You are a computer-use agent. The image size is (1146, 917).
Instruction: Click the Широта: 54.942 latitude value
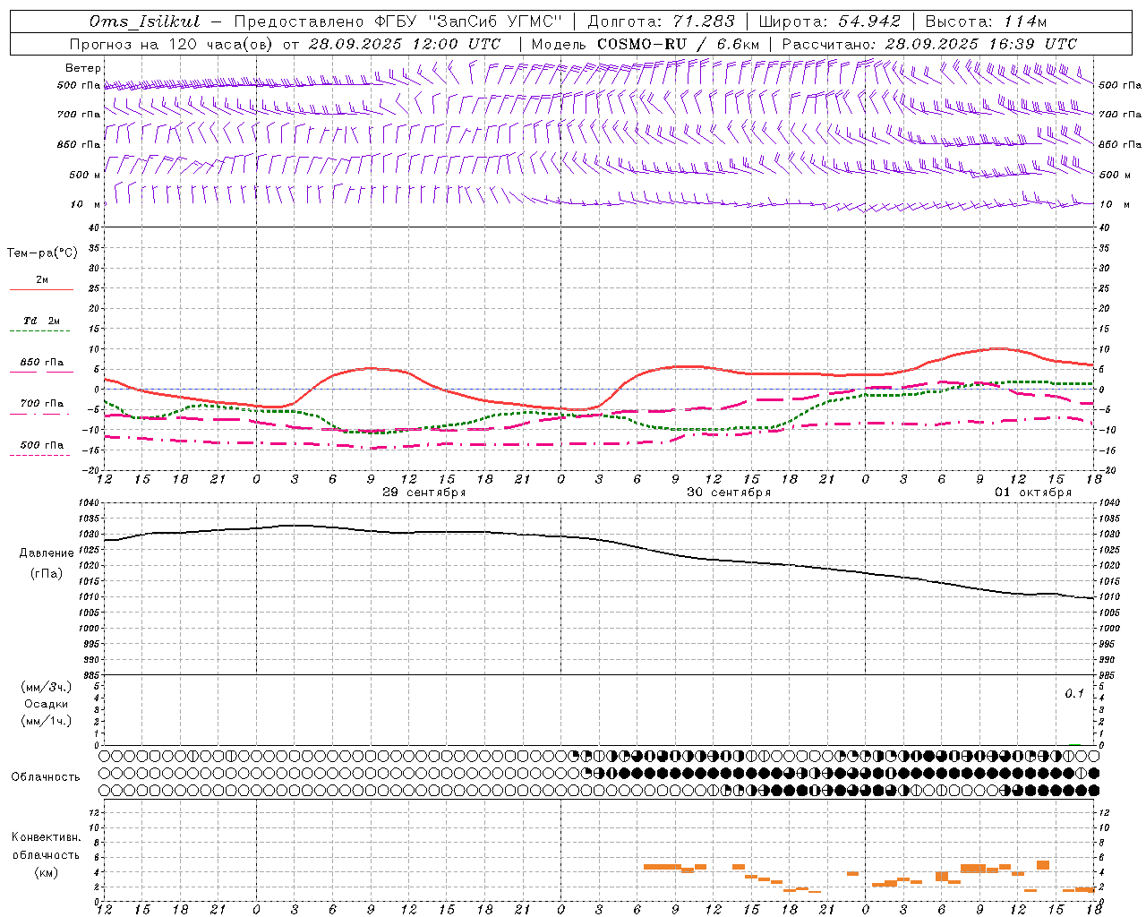[829, 21]
